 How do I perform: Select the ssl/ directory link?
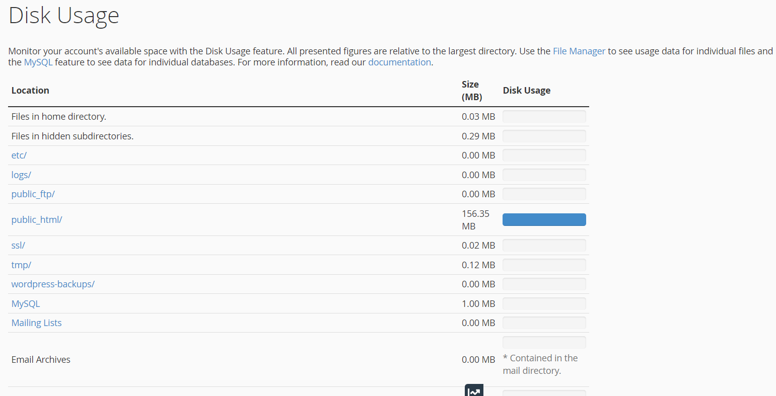click(18, 245)
